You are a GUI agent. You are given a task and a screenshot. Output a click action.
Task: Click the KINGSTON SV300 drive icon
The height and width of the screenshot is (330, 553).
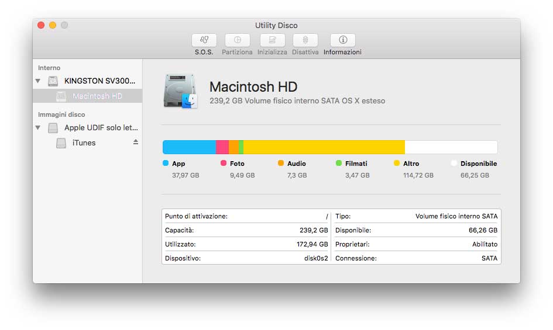(53, 81)
